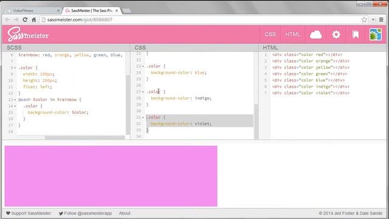Image resolution: width=389 pixels, height=219 pixels.
Task: Open the settings gear in SassMeister header
Action: [x=336, y=35]
